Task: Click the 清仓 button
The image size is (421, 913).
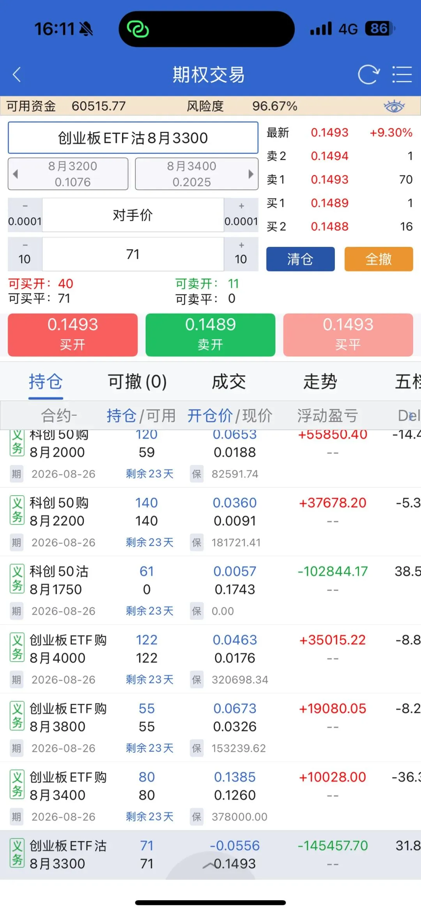Action: pos(300,259)
